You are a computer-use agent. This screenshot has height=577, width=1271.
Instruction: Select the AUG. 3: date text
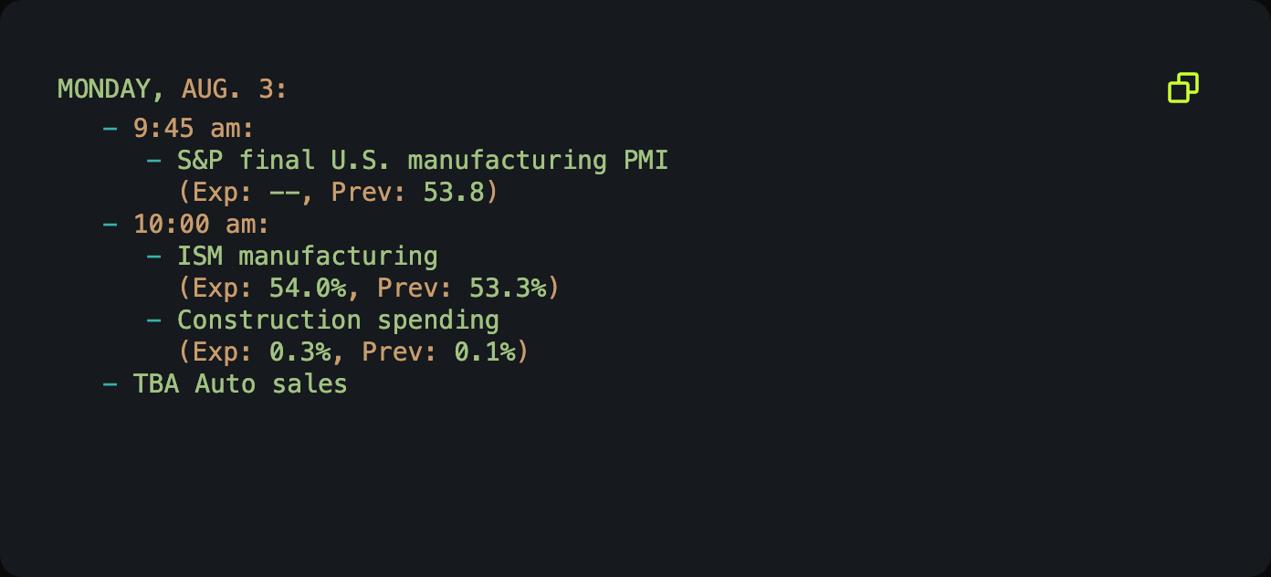(235, 89)
